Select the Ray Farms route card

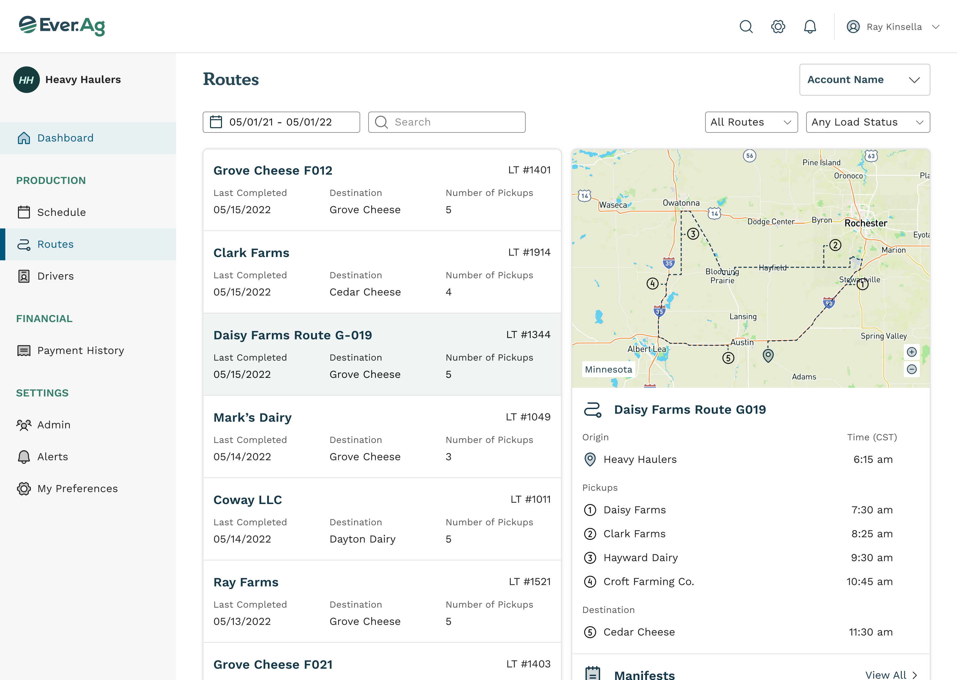point(382,601)
